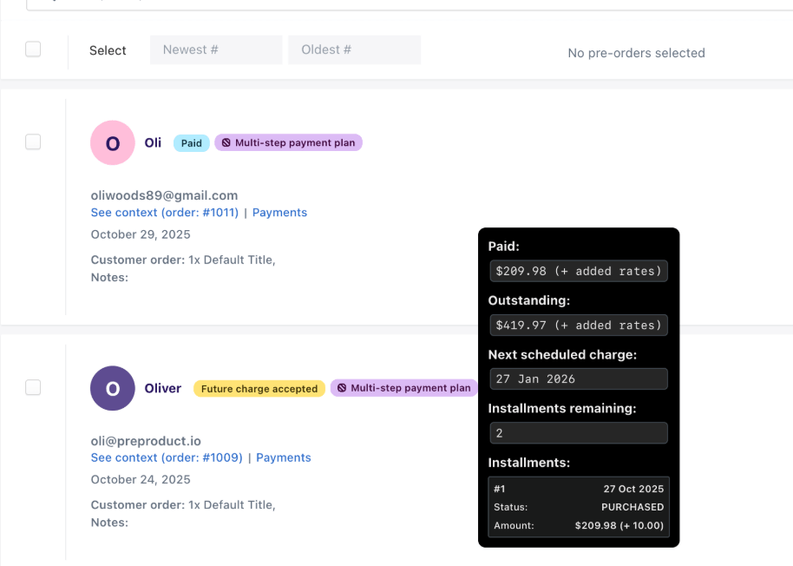Open the Payments link under oliwoods89@gmail.com
The image size is (793, 566).
coord(279,213)
